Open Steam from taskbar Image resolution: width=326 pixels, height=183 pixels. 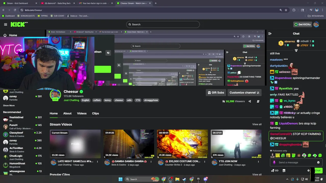point(184,179)
